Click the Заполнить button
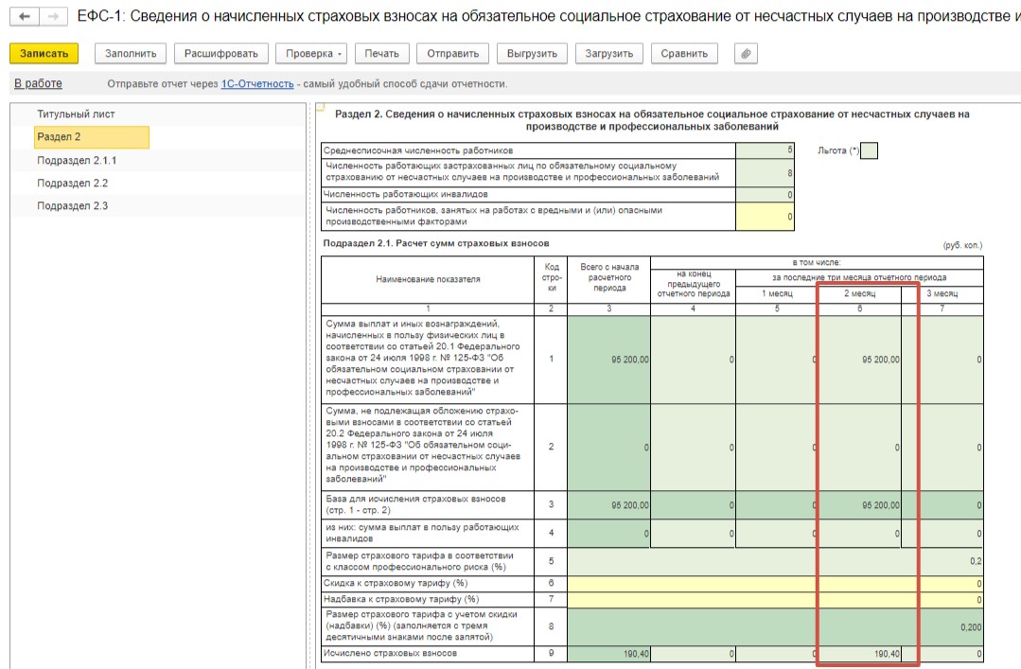Screen dimensions: 1021x669 tap(131, 53)
